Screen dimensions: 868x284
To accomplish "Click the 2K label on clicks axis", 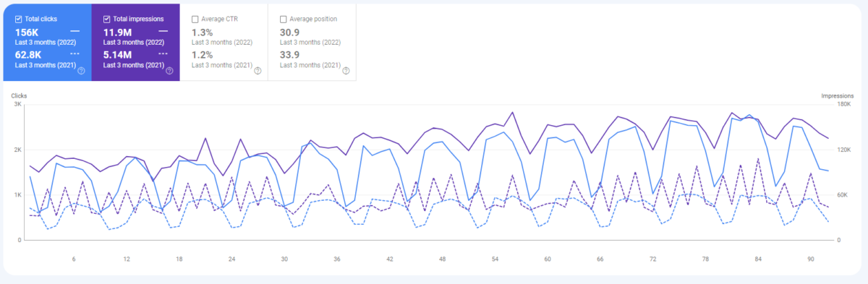I will click(17, 150).
